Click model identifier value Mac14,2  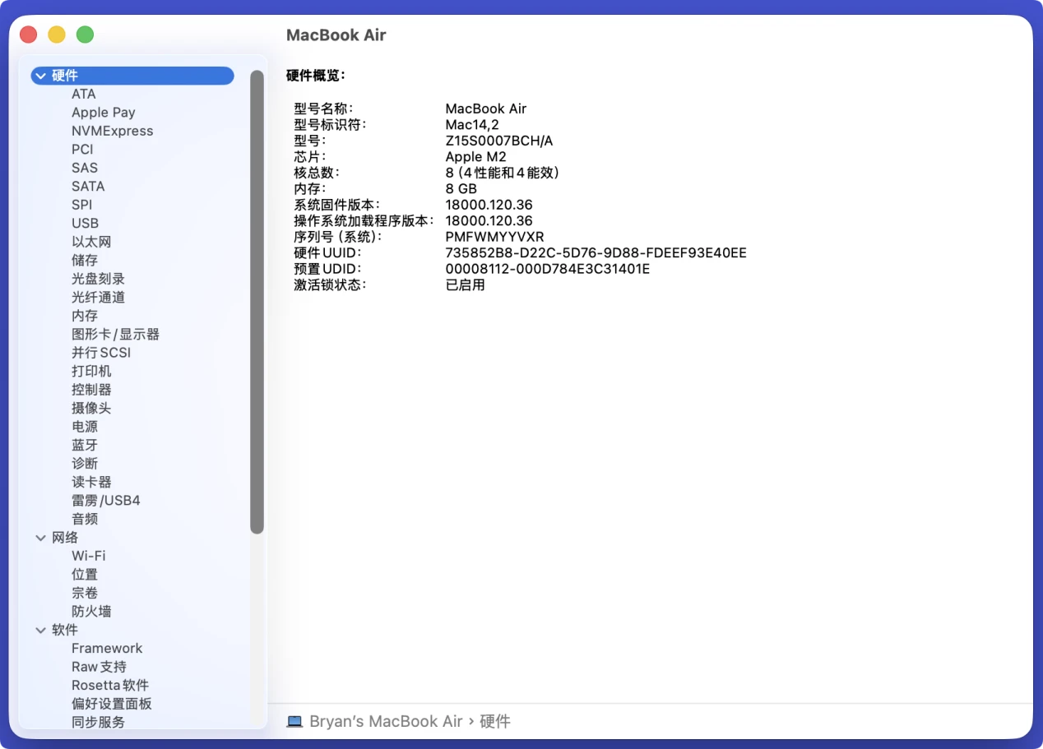click(x=472, y=125)
